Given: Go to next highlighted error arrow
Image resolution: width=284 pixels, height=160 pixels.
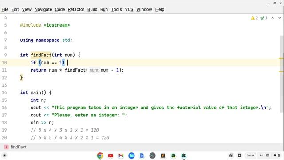Looking at the screenshot, I should [x=280, y=18].
